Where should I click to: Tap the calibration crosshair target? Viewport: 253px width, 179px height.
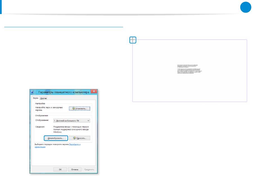coord(133,41)
